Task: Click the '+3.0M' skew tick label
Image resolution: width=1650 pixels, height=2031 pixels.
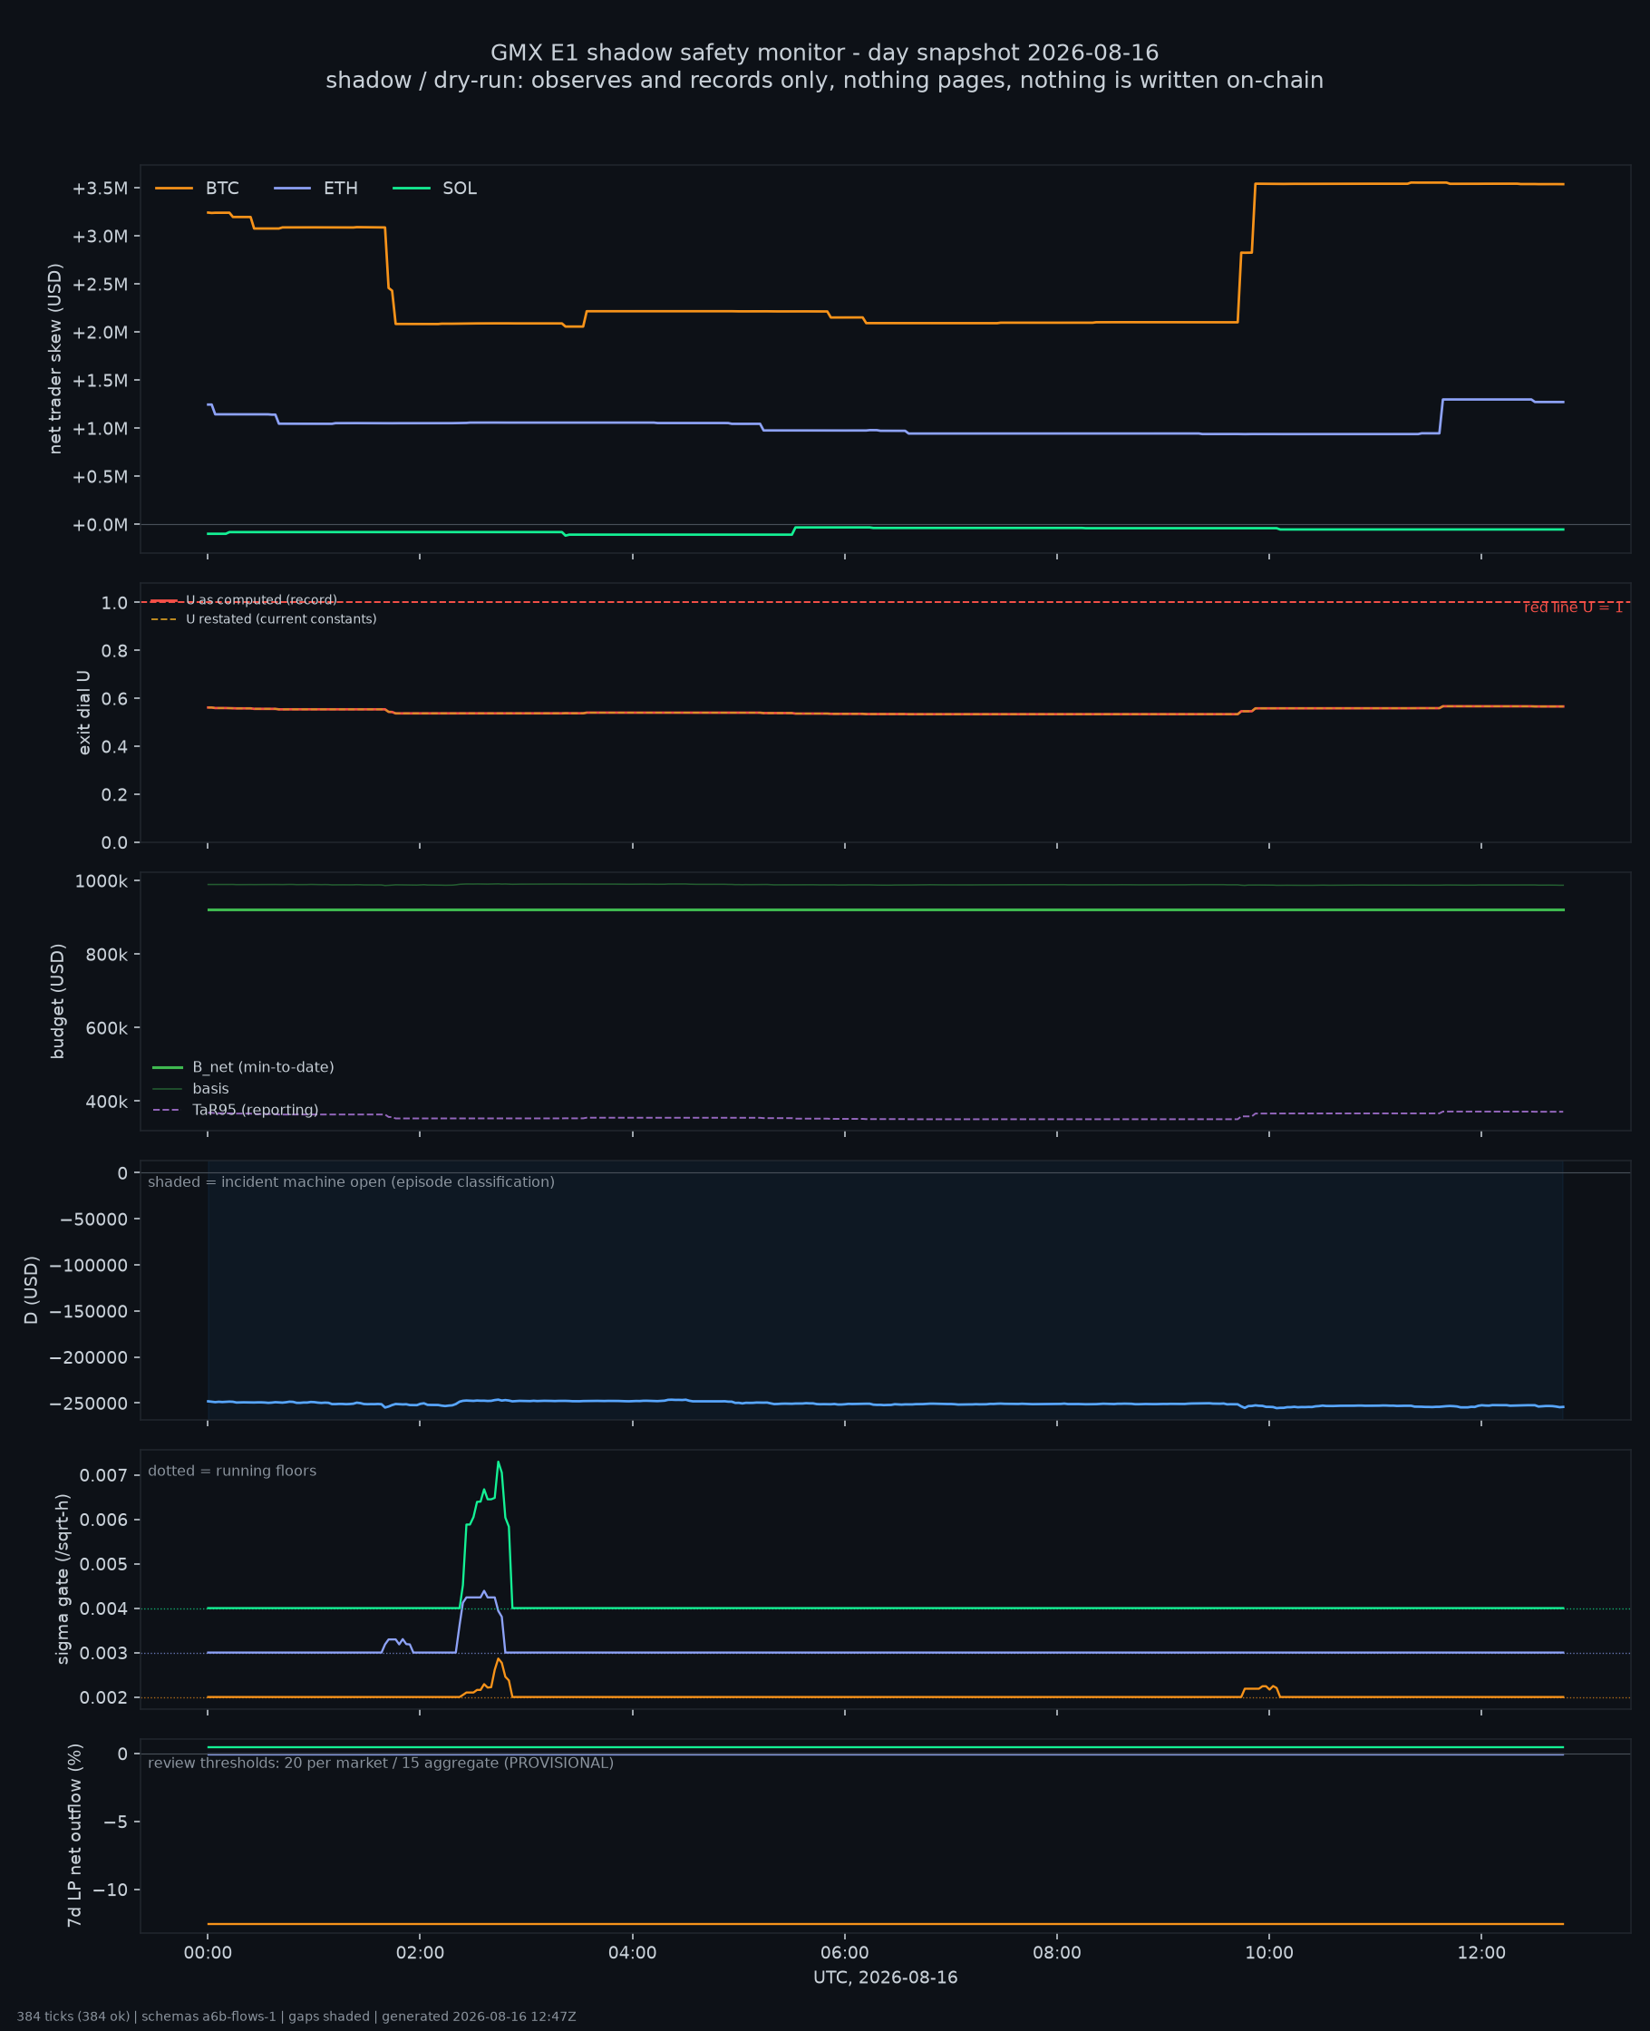Action: click(x=100, y=237)
